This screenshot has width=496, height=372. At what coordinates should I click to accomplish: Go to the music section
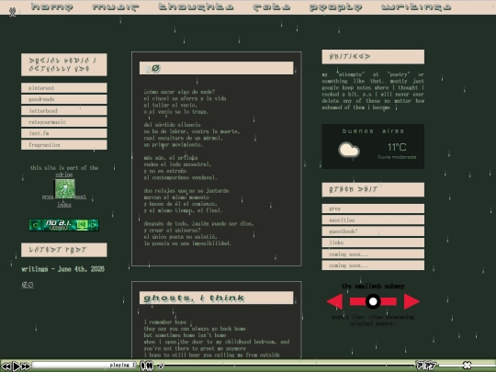click(x=116, y=7)
